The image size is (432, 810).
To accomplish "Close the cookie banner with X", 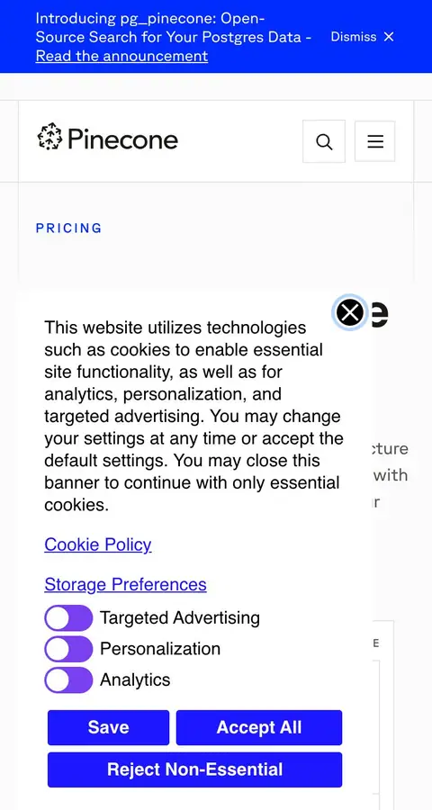I will 350,312.
